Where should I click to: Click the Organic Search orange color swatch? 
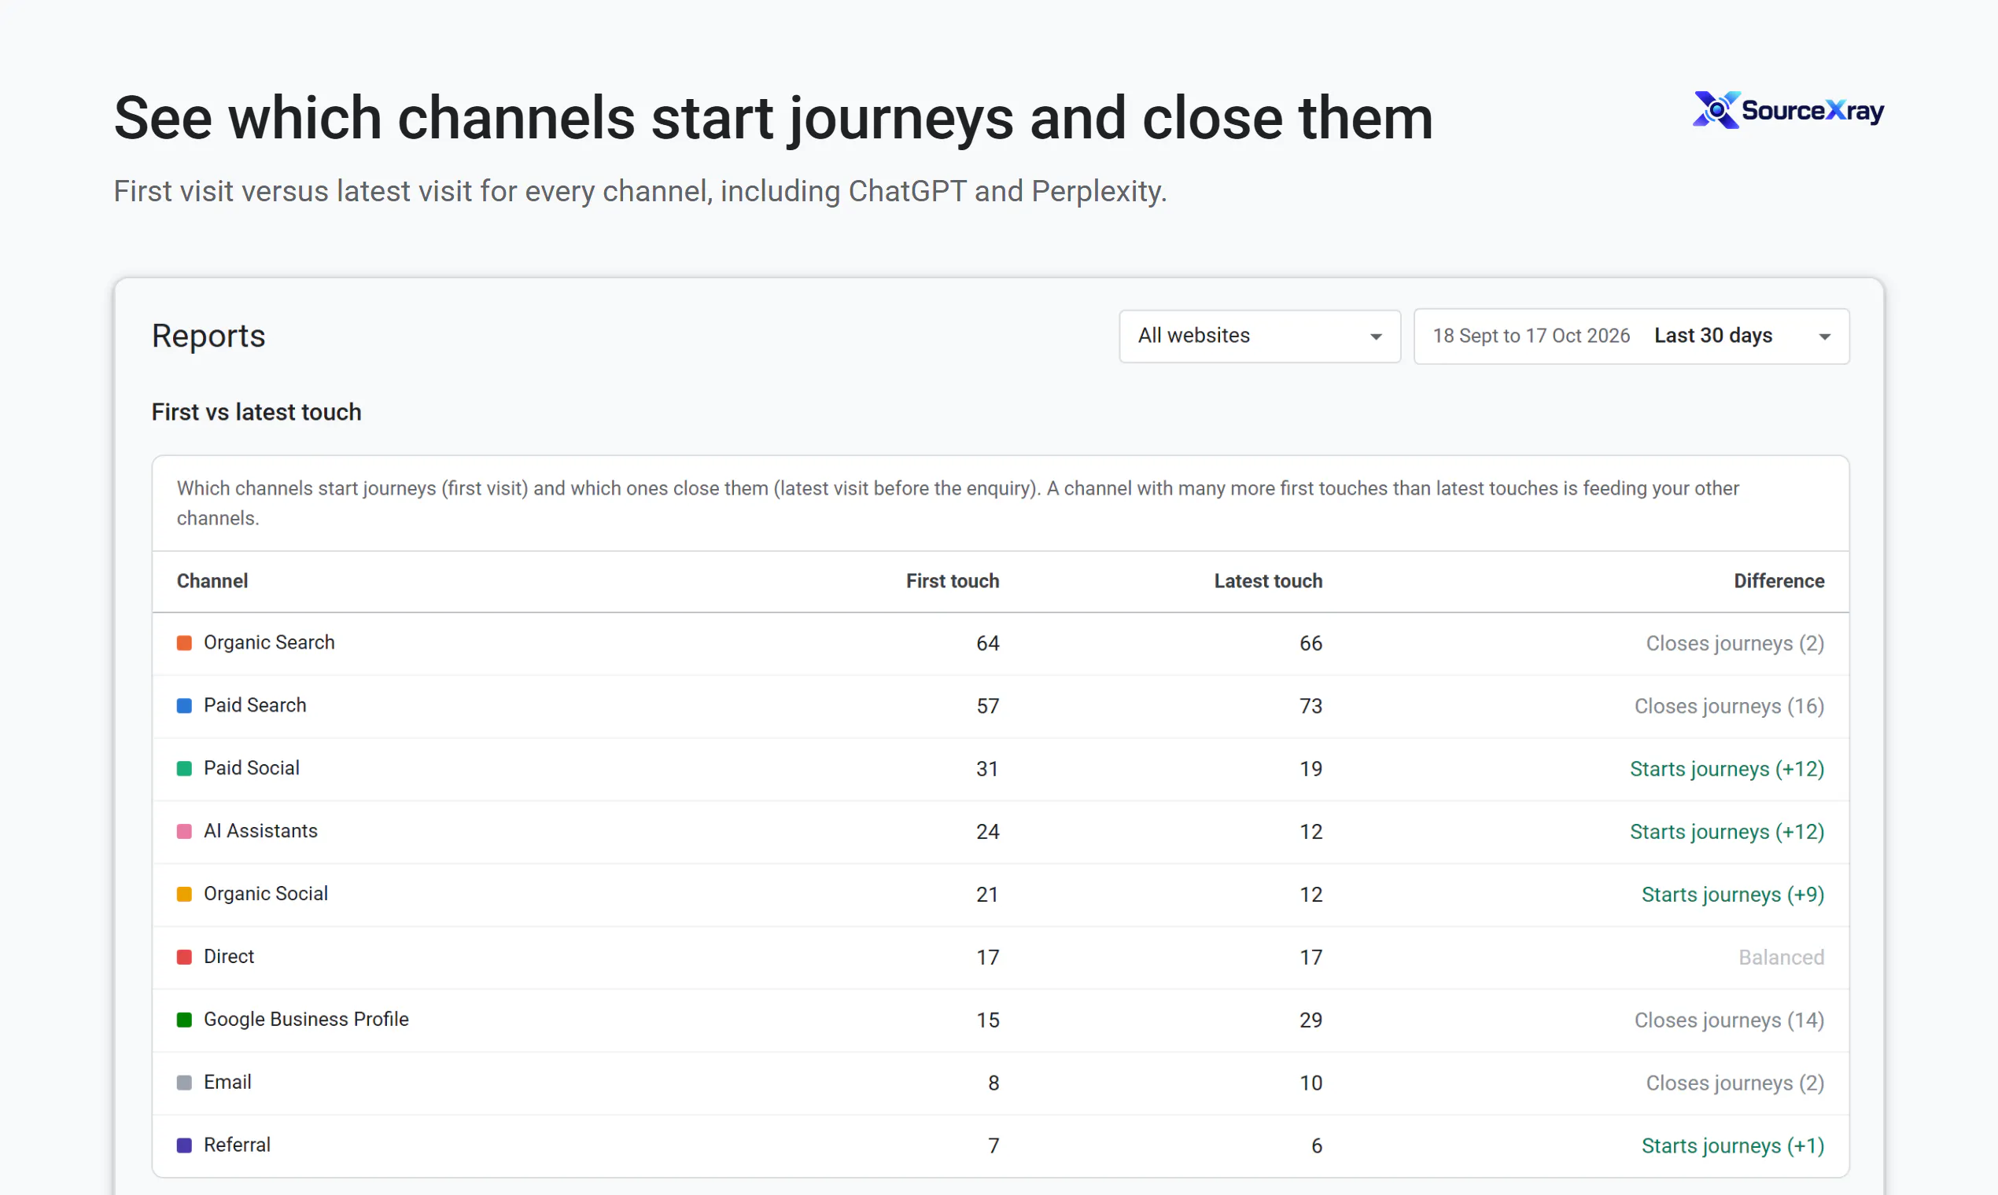point(185,642)
